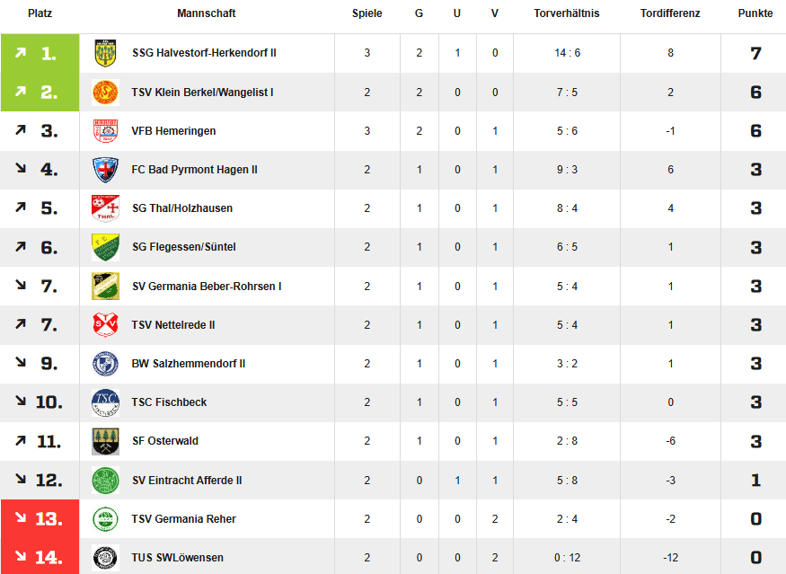786x574 pixels.
Task: Click the Punkte column header
Action: 755,13
